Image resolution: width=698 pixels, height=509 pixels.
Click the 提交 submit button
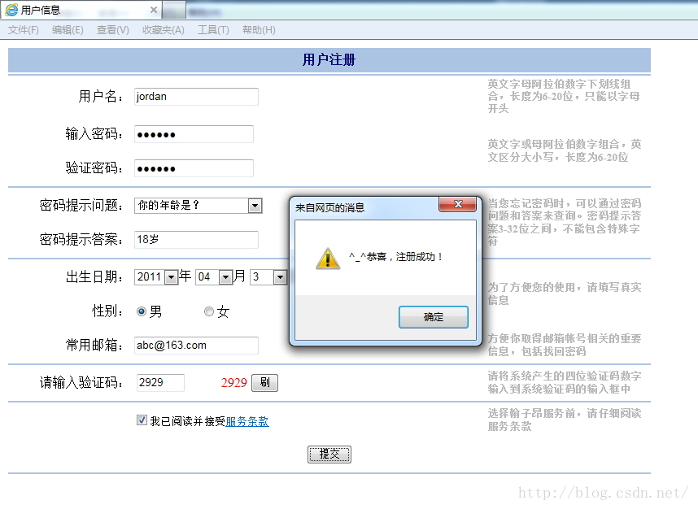click(x=329, y=455)
